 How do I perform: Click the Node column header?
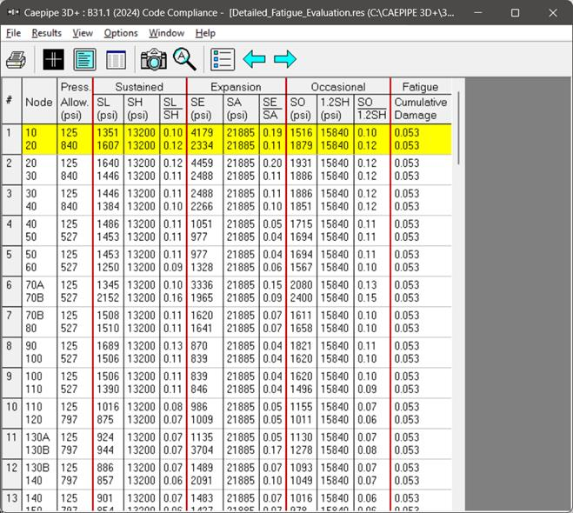click(39, 102)
